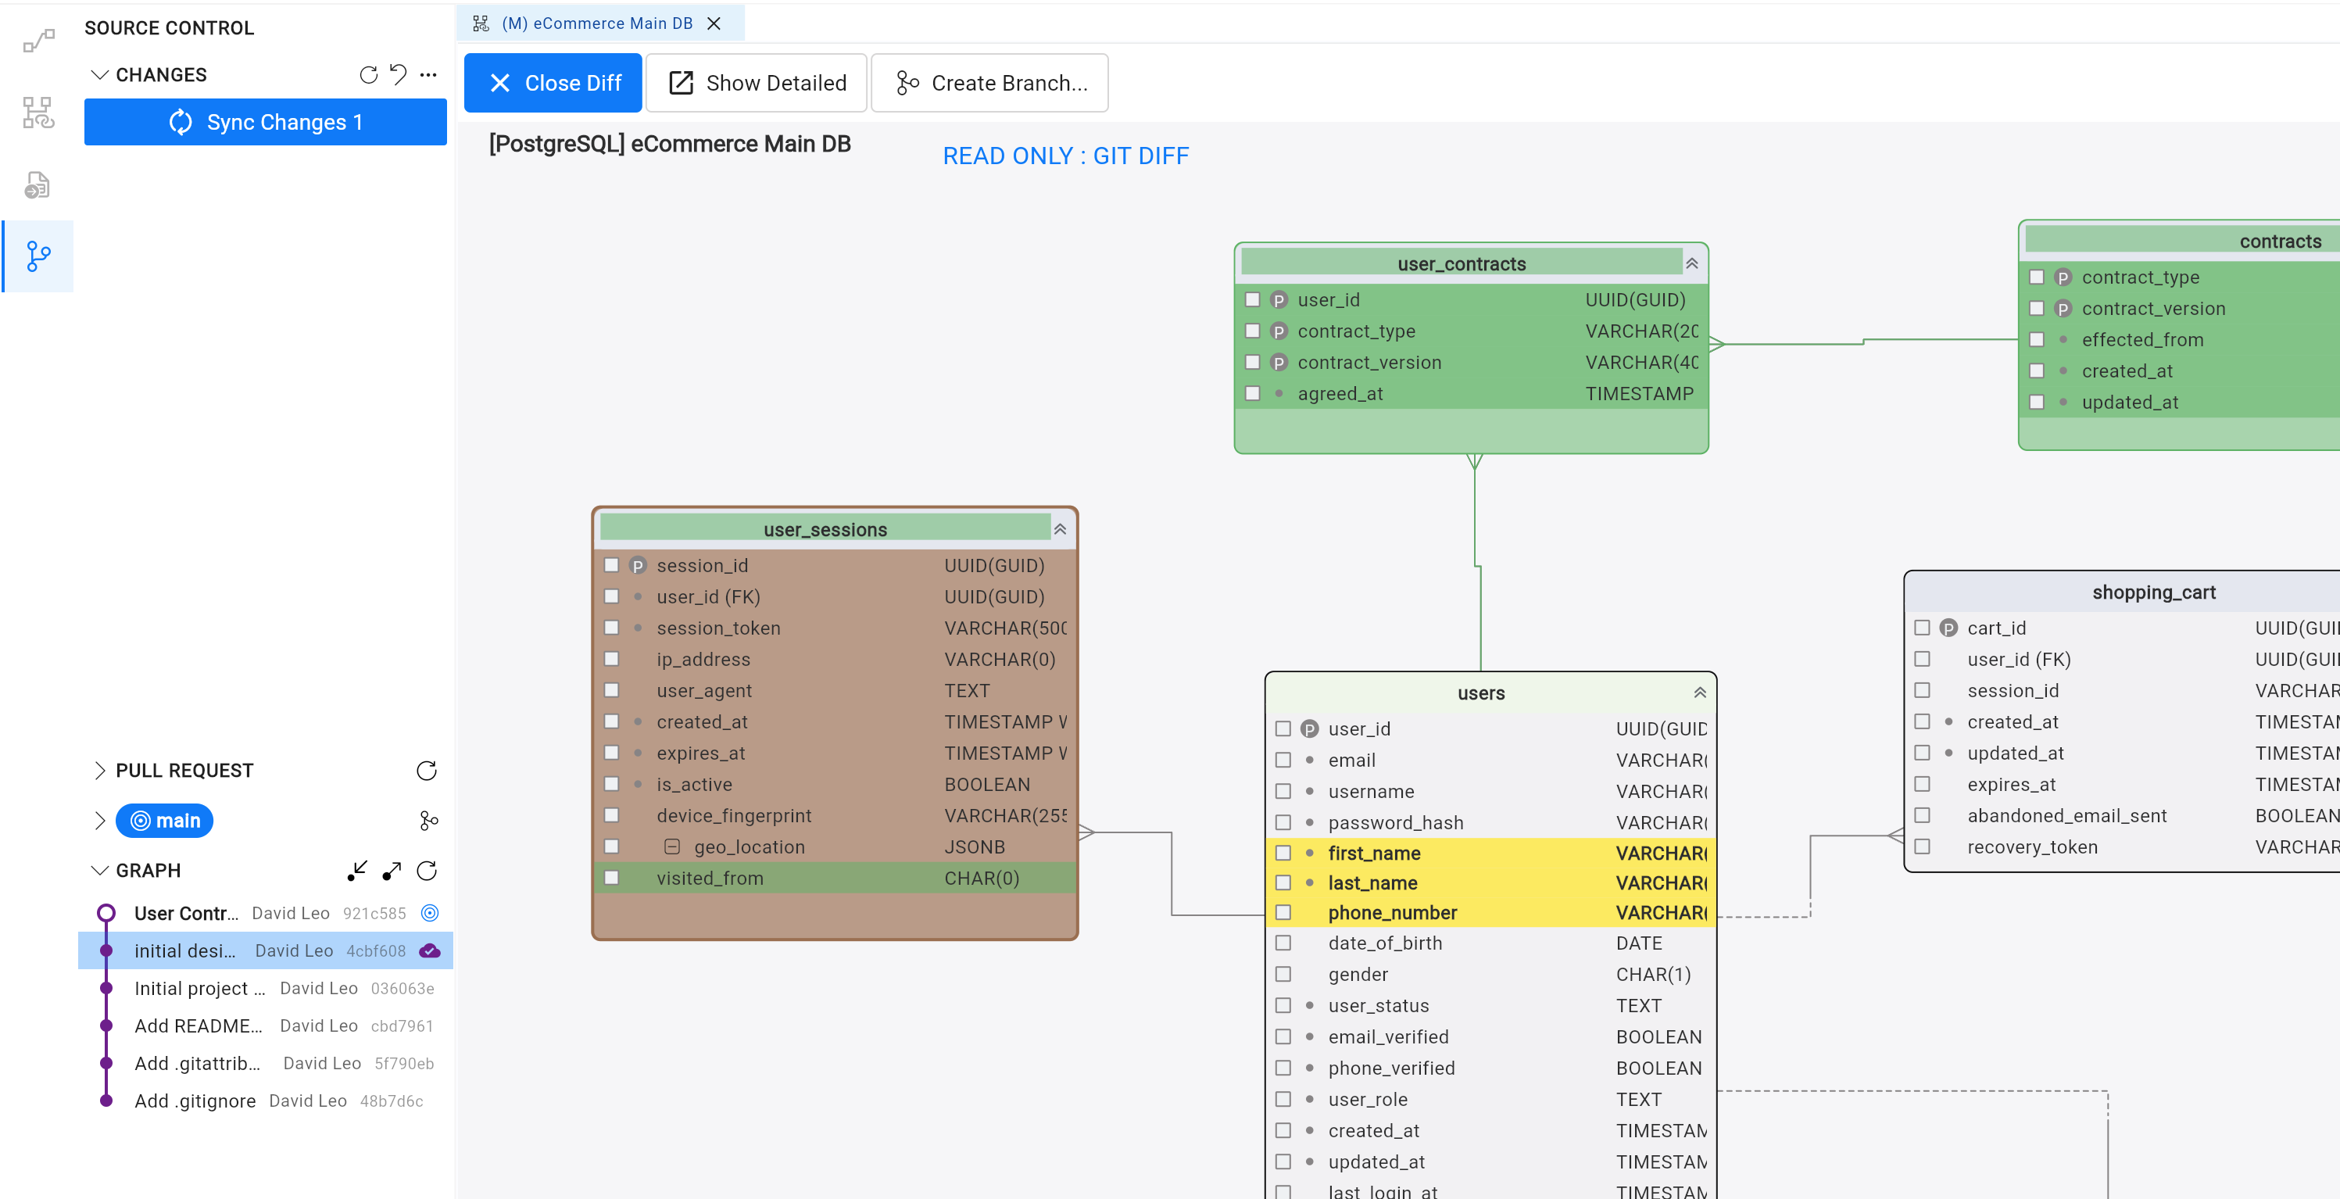Click the Show Detailed button
The width and height of the screenshot is (2340, 1199).
point(756,83)
